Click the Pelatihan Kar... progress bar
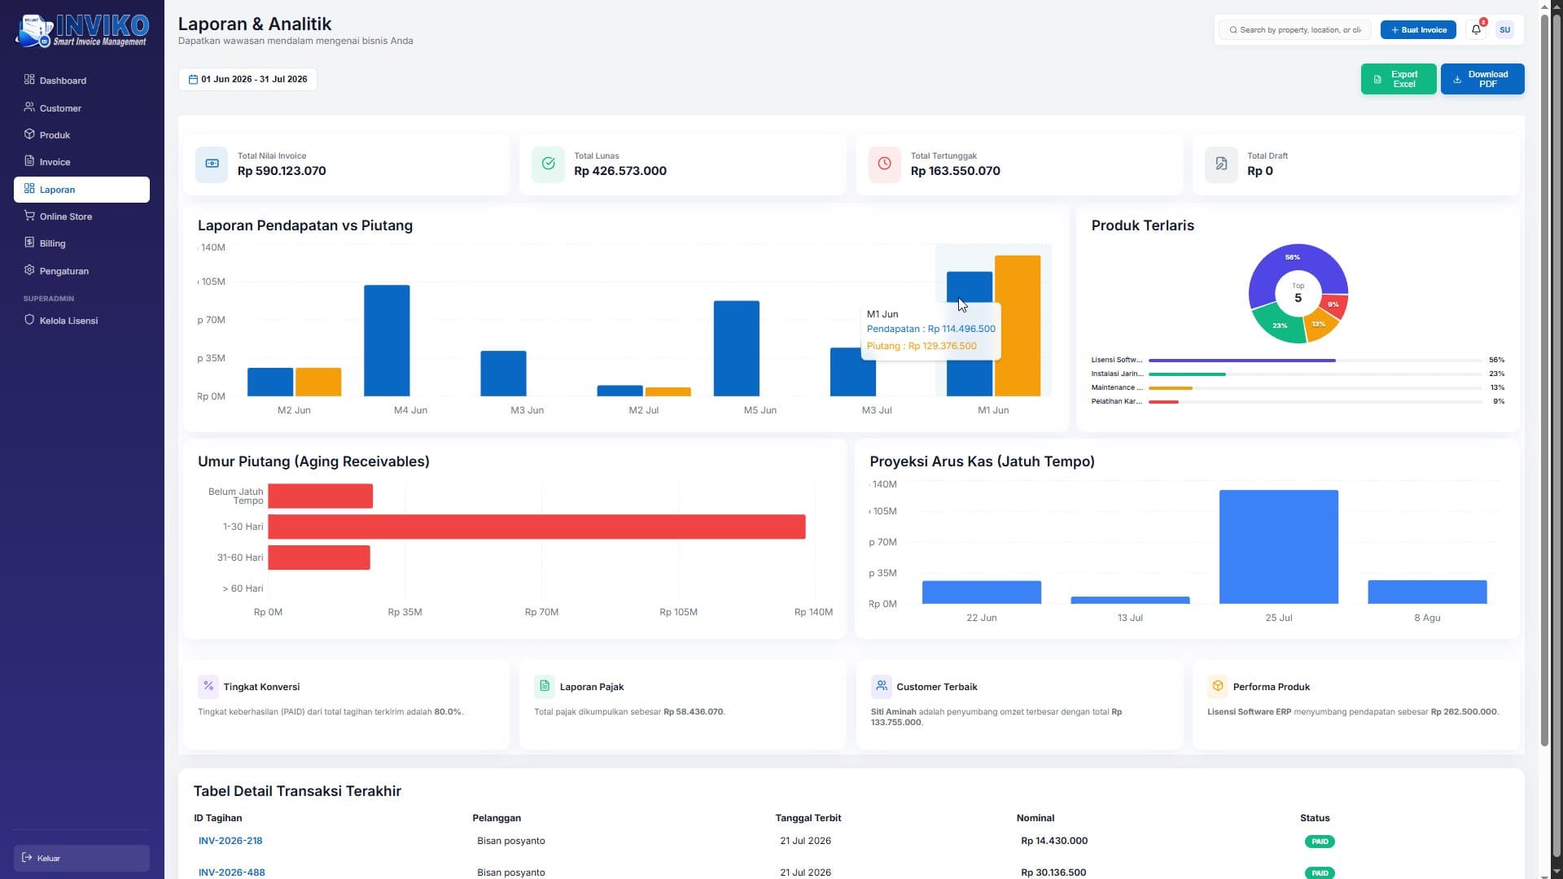Image resolution: width=1563 pixels, height=879 pixels. (1315, 401)
